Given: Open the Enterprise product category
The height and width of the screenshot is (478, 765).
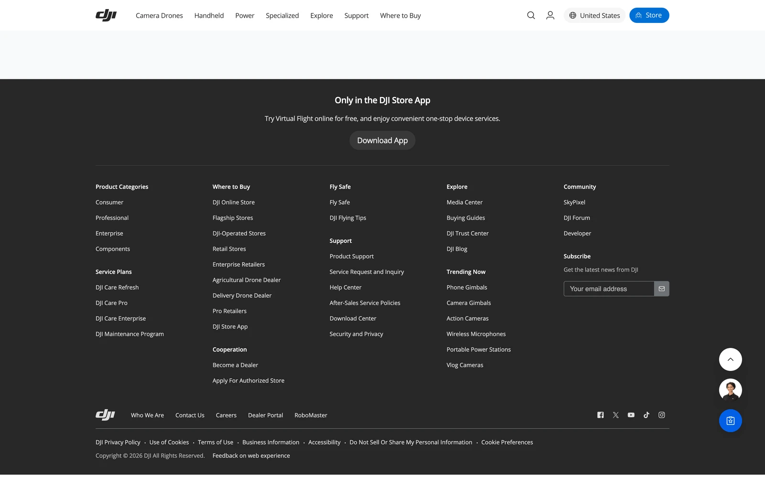Looking at the screenshot, I should pos(109,233).
